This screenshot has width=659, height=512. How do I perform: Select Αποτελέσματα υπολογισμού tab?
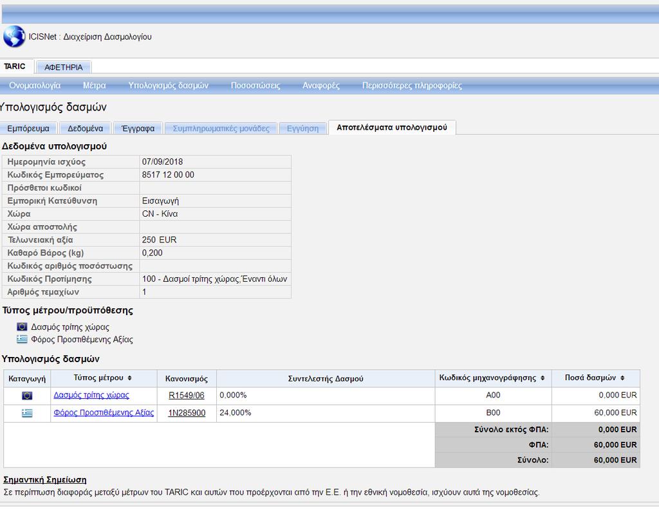point(392,127)
